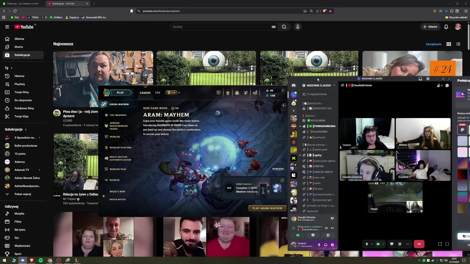Image resolution: width=470 pixels, height=264 pixels.
Task: Open Discord direct messages home icon
Action: click(293, 85)
